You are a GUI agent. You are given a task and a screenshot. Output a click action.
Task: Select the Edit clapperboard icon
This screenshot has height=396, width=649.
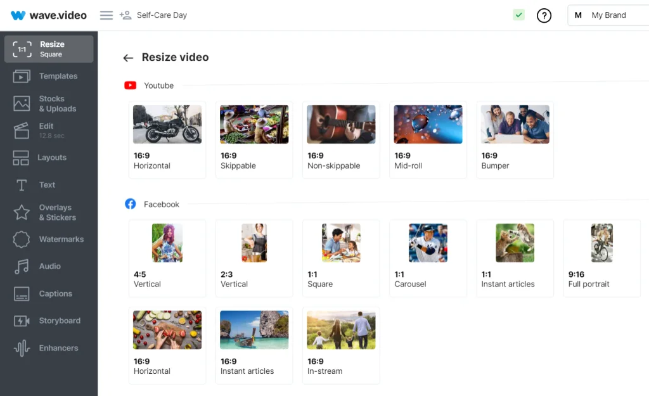(x=22, y=131)
